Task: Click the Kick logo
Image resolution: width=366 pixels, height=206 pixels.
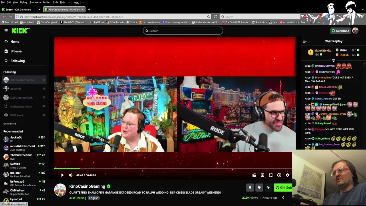Action: pyautogui.click(x=21, y=31)
